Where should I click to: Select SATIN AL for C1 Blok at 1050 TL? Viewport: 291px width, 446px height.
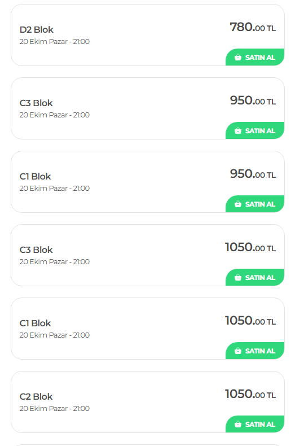click(x=255, y=351)
